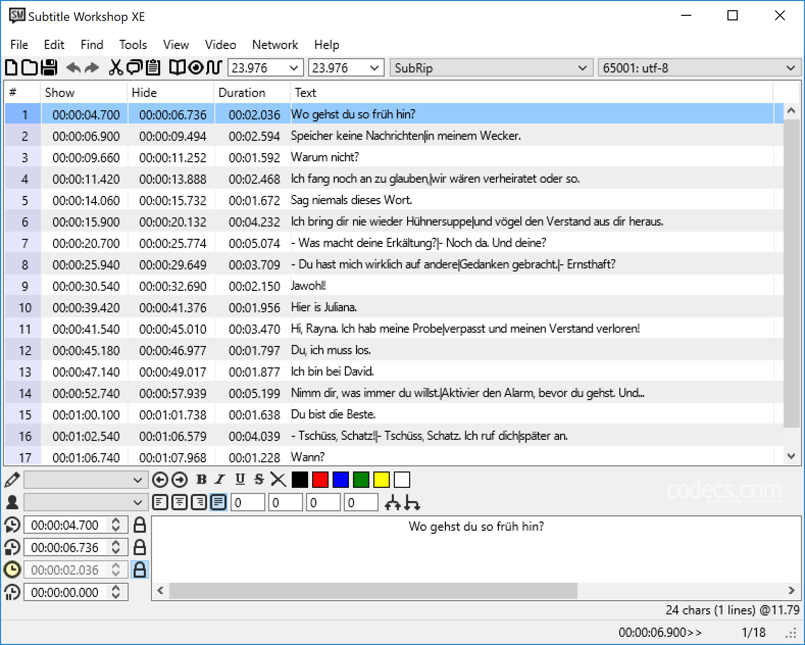Pick the yellow color swatch
The height and width of the screenshot is (645, 805).
pyautogui.click(x=381, y=480)
